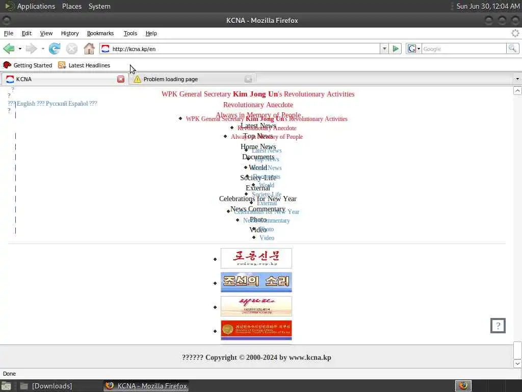
Task: Open the File menu
Action: coord(8,33)
